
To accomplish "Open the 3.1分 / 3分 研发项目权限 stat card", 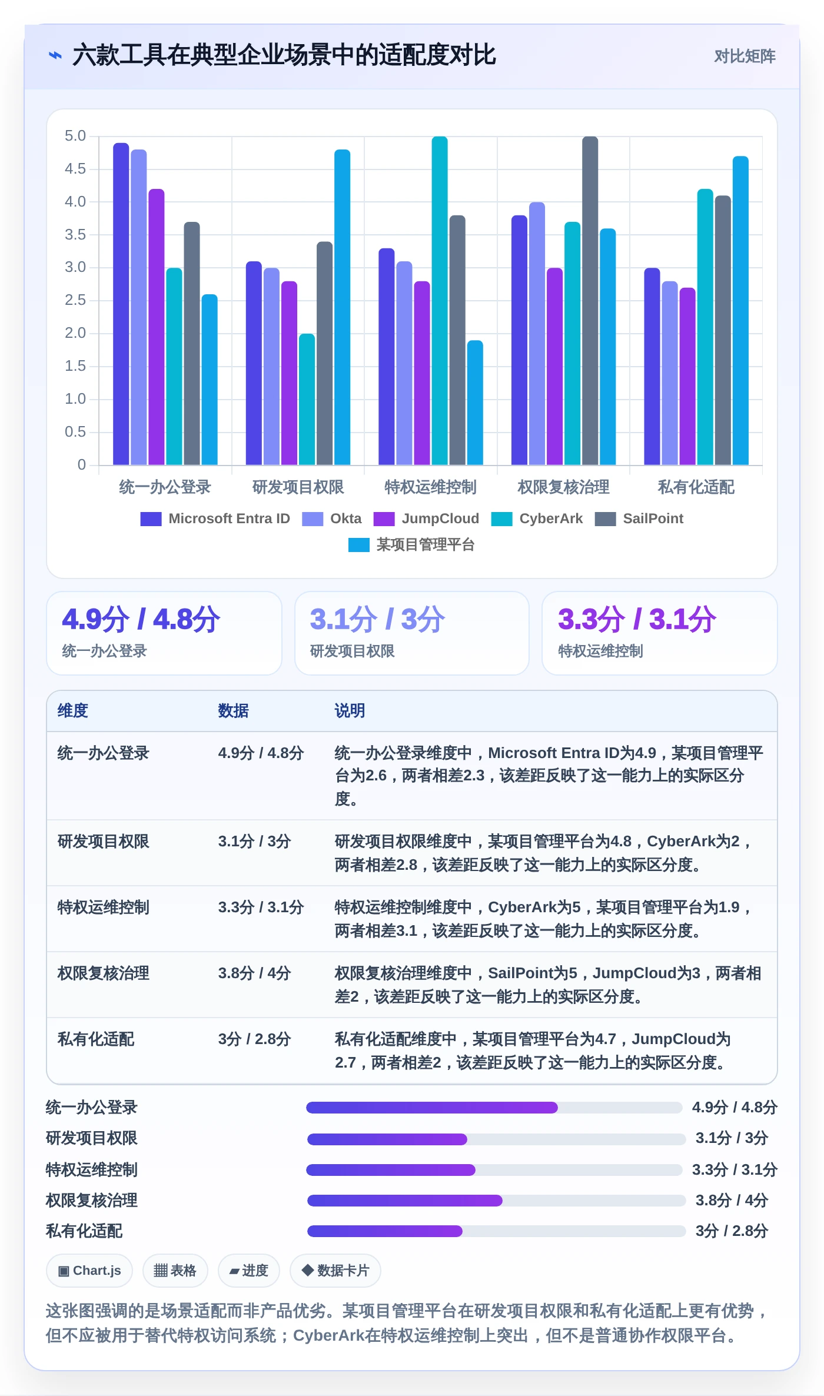I will tap(412, 633).
